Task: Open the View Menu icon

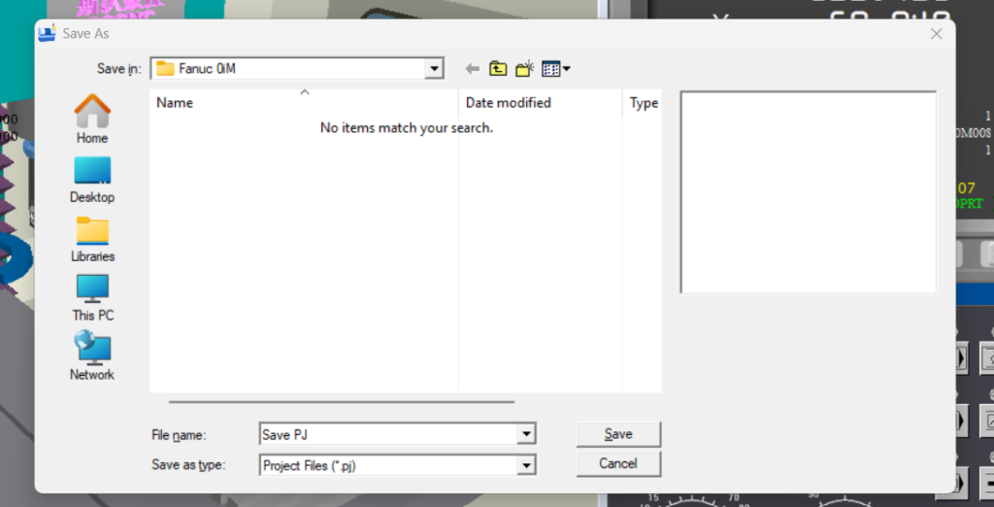Action: (x=555, y=69)
